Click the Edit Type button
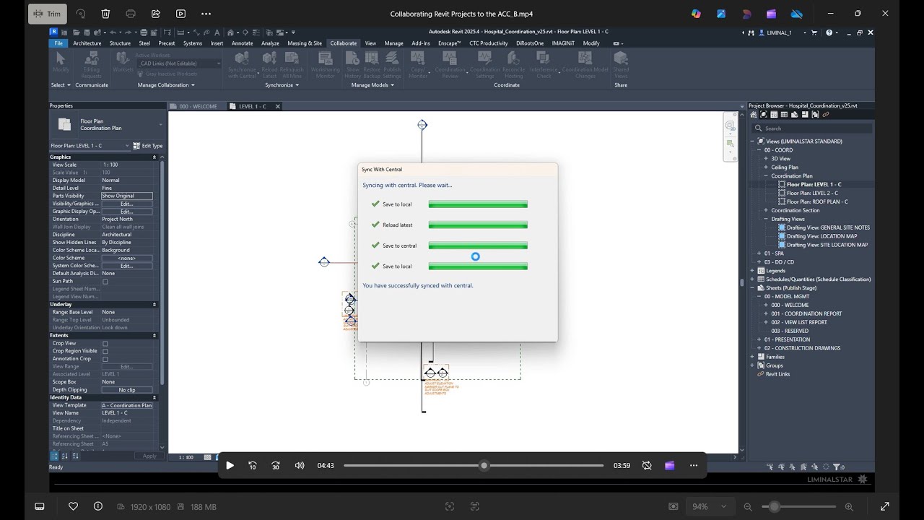The height and width of the screenshot is (520, 924). pos(149,146)
